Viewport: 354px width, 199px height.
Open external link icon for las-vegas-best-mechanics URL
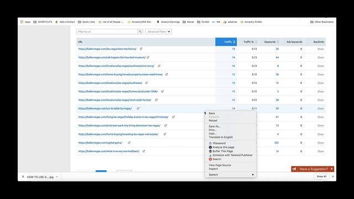(x=141, y=49)
